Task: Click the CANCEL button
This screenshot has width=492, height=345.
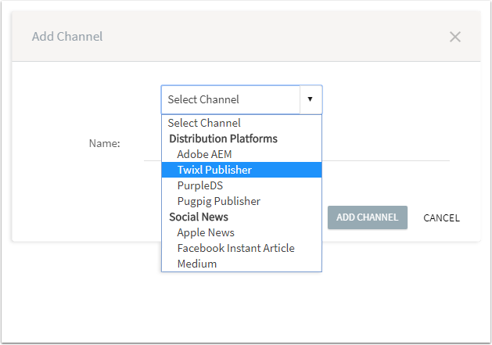Action: 441,217
